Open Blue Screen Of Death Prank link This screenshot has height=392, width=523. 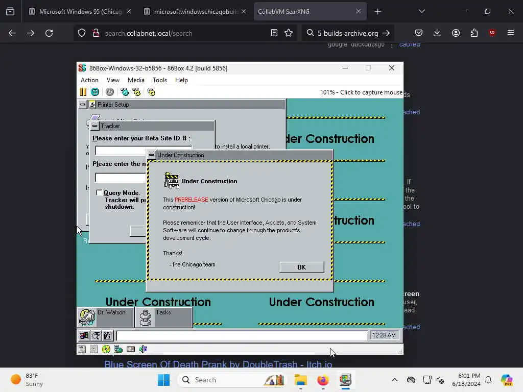tap(218, 364)
